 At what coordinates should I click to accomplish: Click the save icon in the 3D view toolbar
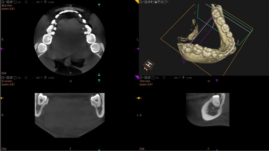pyautogui.click(x=141, y=2)
